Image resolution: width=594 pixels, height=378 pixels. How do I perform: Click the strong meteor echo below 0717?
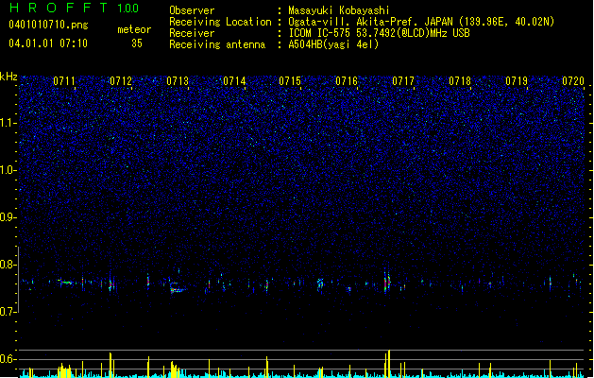point(386,282)
